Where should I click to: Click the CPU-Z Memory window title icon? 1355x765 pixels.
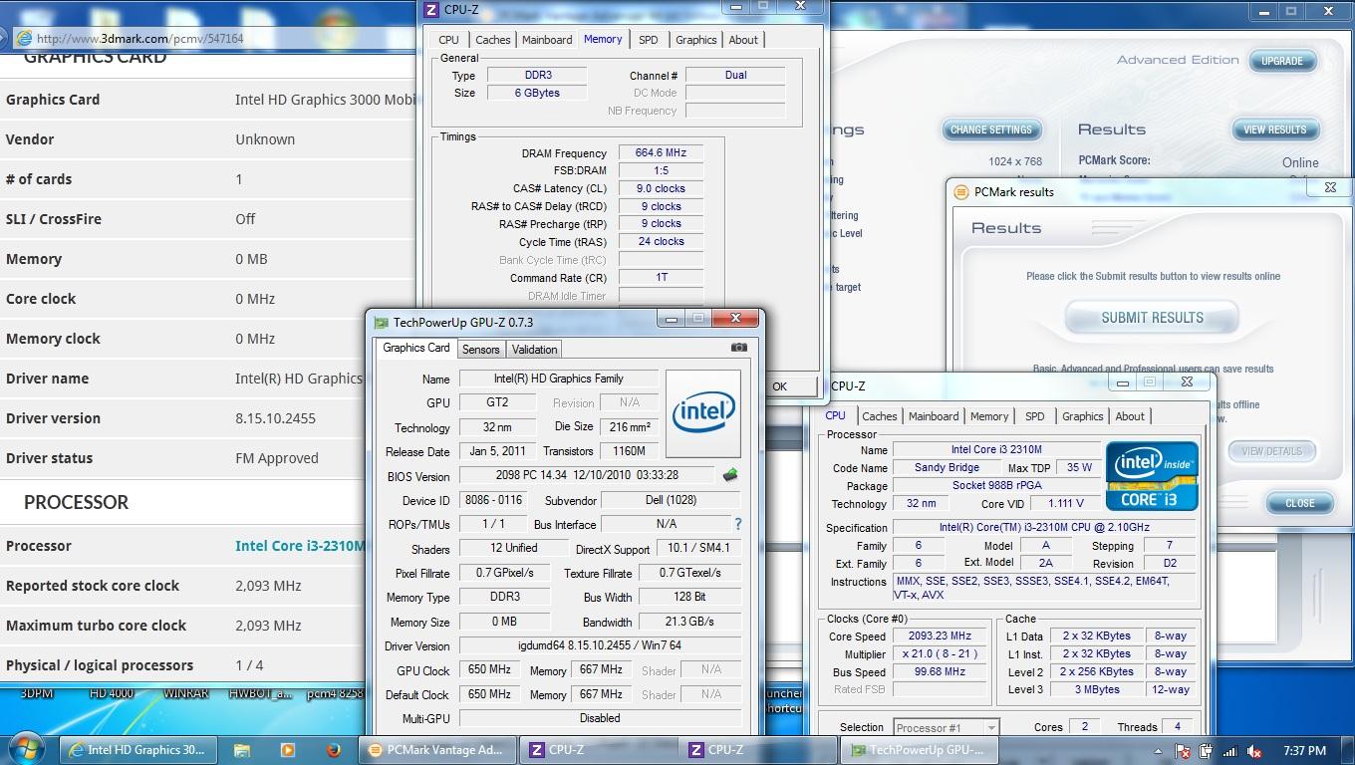430,9
